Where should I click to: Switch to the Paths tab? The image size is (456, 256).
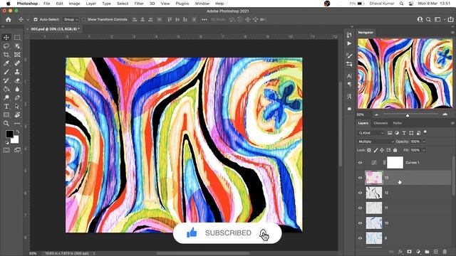coord(398,123)
